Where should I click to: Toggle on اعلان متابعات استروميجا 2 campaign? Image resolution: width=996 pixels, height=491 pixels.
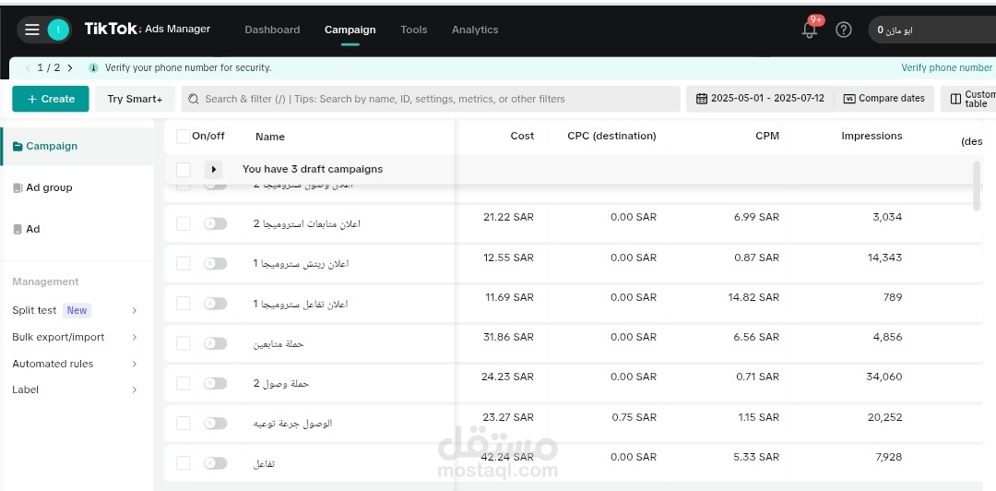(x=215, y=224)
